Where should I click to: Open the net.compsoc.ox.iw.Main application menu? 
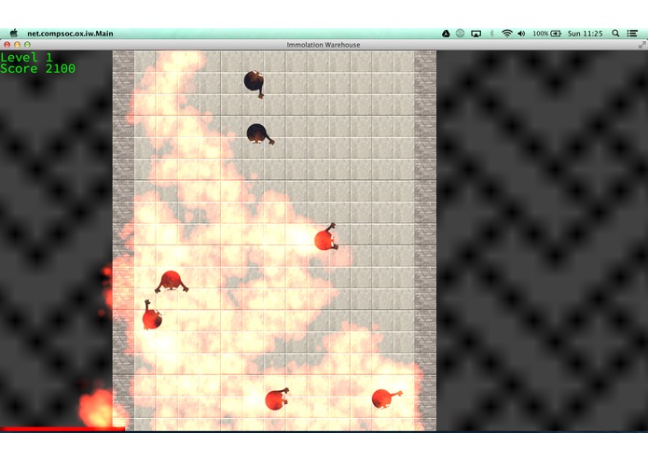tap(70, 34)
